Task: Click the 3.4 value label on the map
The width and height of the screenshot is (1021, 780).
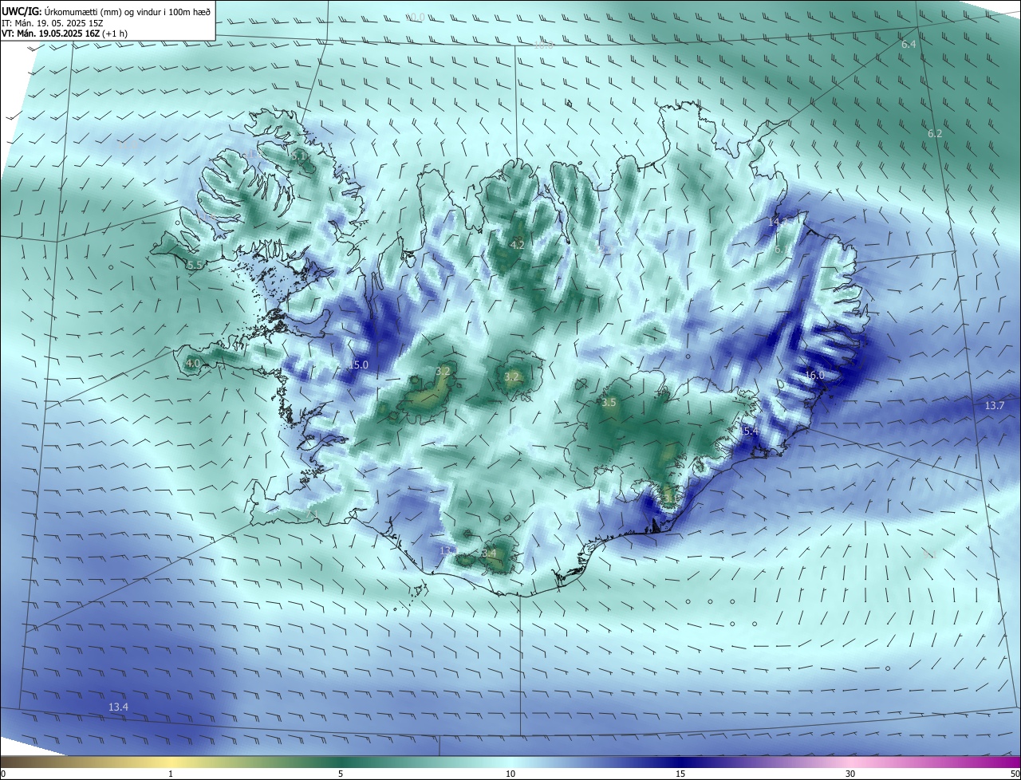Action: pos(489,553)
